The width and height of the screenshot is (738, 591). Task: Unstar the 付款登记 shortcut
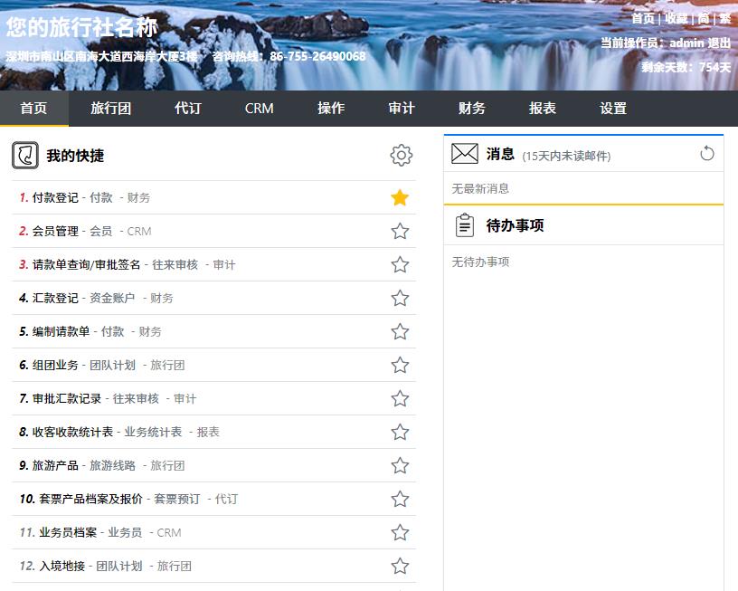pyautogui.click(x=400, y=197)
